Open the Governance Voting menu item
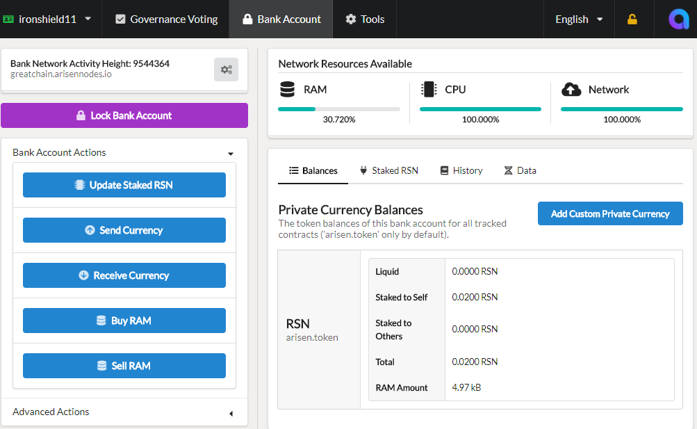697x429 pixels. coord(166,19)
